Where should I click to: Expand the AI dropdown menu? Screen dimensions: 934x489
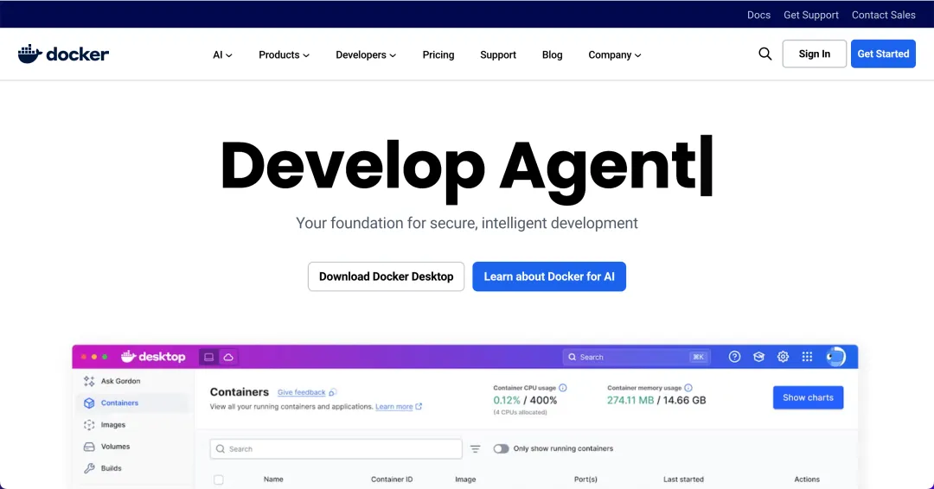tap(222, 54)
